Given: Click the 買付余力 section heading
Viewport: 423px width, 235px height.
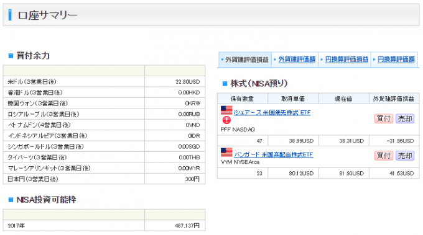Looking at the screenshot, I should (x=33, y=56).
